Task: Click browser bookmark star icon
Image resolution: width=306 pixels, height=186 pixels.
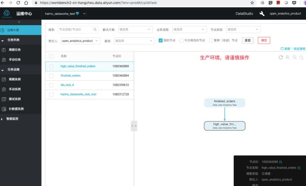Action: click(x=252, y=3)
